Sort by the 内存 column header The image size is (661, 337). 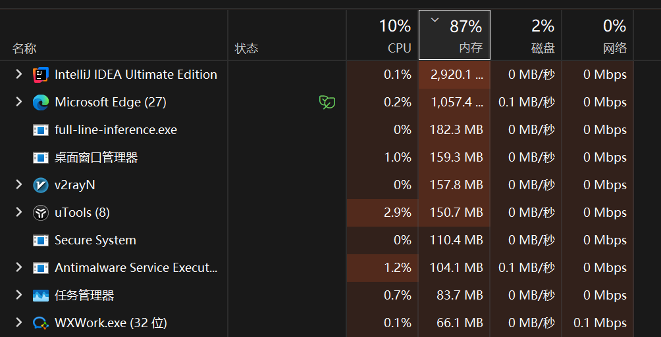point(454,35)
